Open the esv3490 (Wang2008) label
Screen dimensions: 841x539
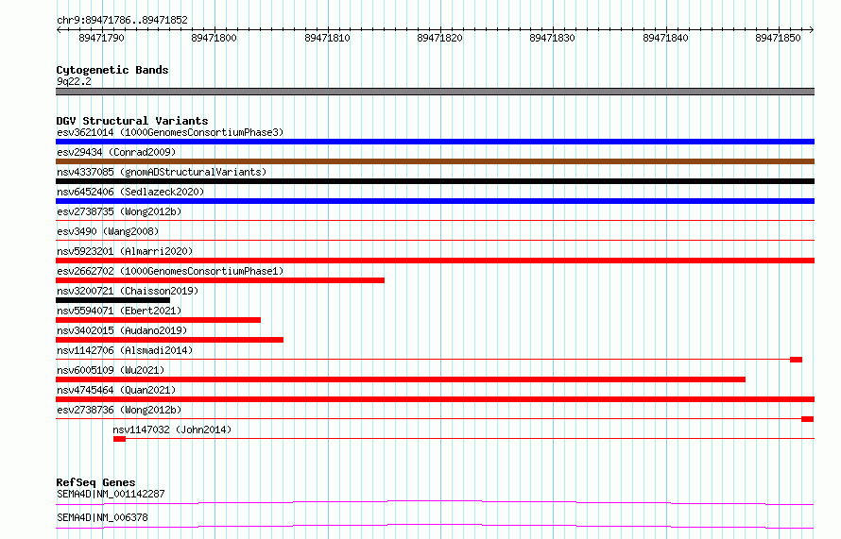pos(108,231)
